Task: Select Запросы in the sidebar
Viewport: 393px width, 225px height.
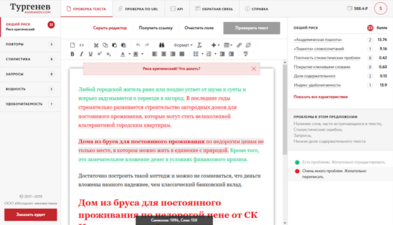Action: pyautogui.click(x=30, y=74)
